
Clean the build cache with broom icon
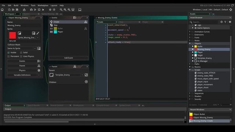[x=43, y=10]
